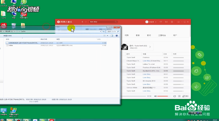Open the Love Story album link at 06:01

pyautogui.click(x=146, y=74)
